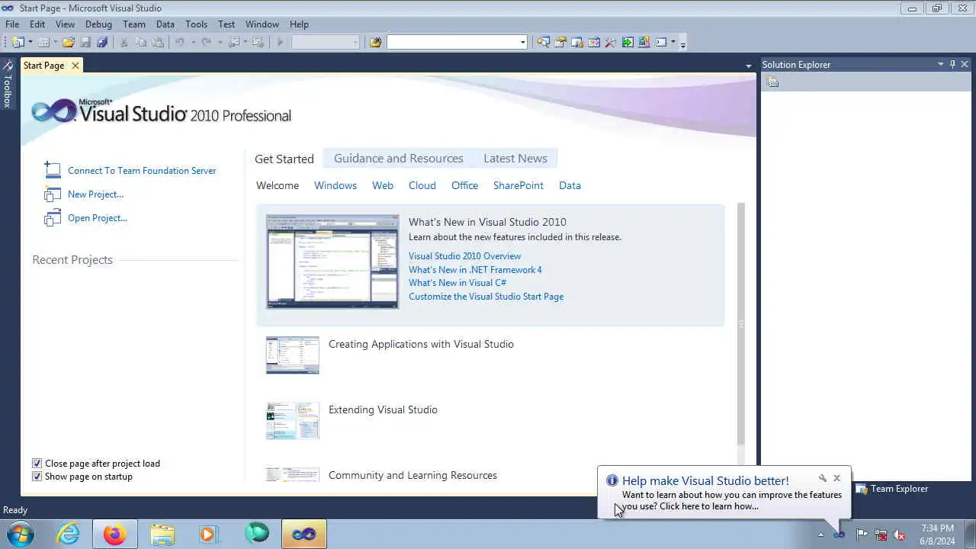Click the Find in Files toolbar icon

point(376,42)
